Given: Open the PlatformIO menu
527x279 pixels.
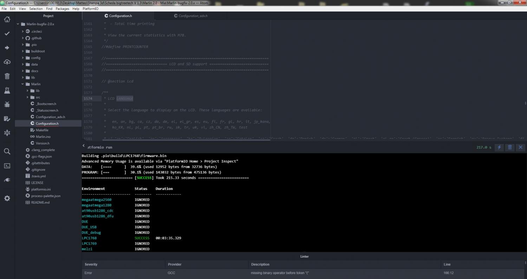Looking at the screenshot, I should (x=90, y=9).
